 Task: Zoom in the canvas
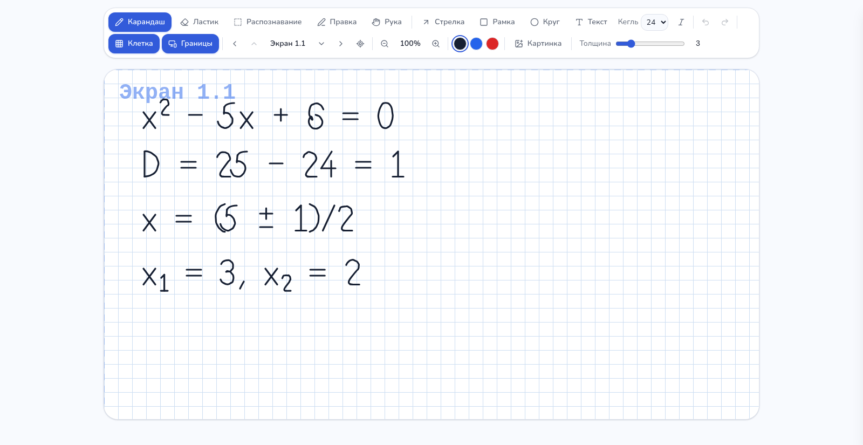[x=436, y=44]
